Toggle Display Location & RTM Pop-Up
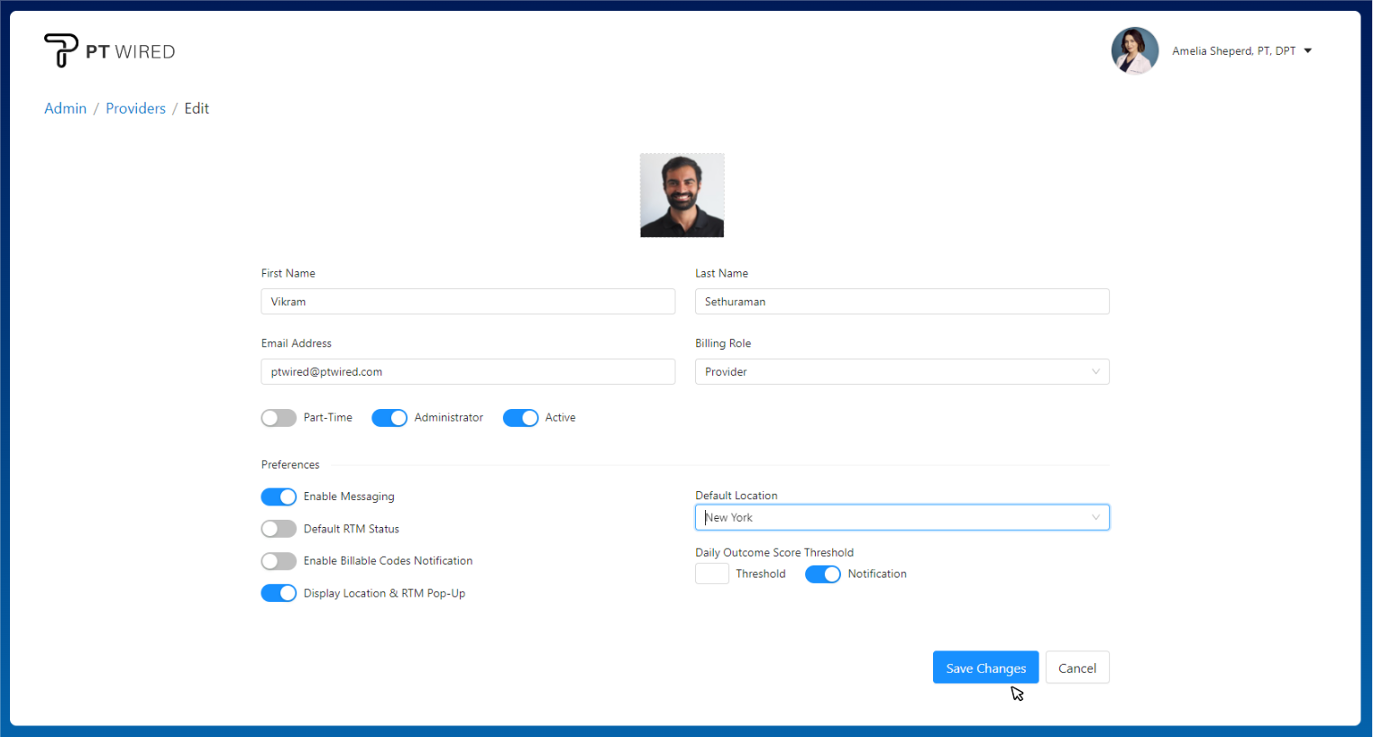The image size is (1373, 737). [279, 593]
